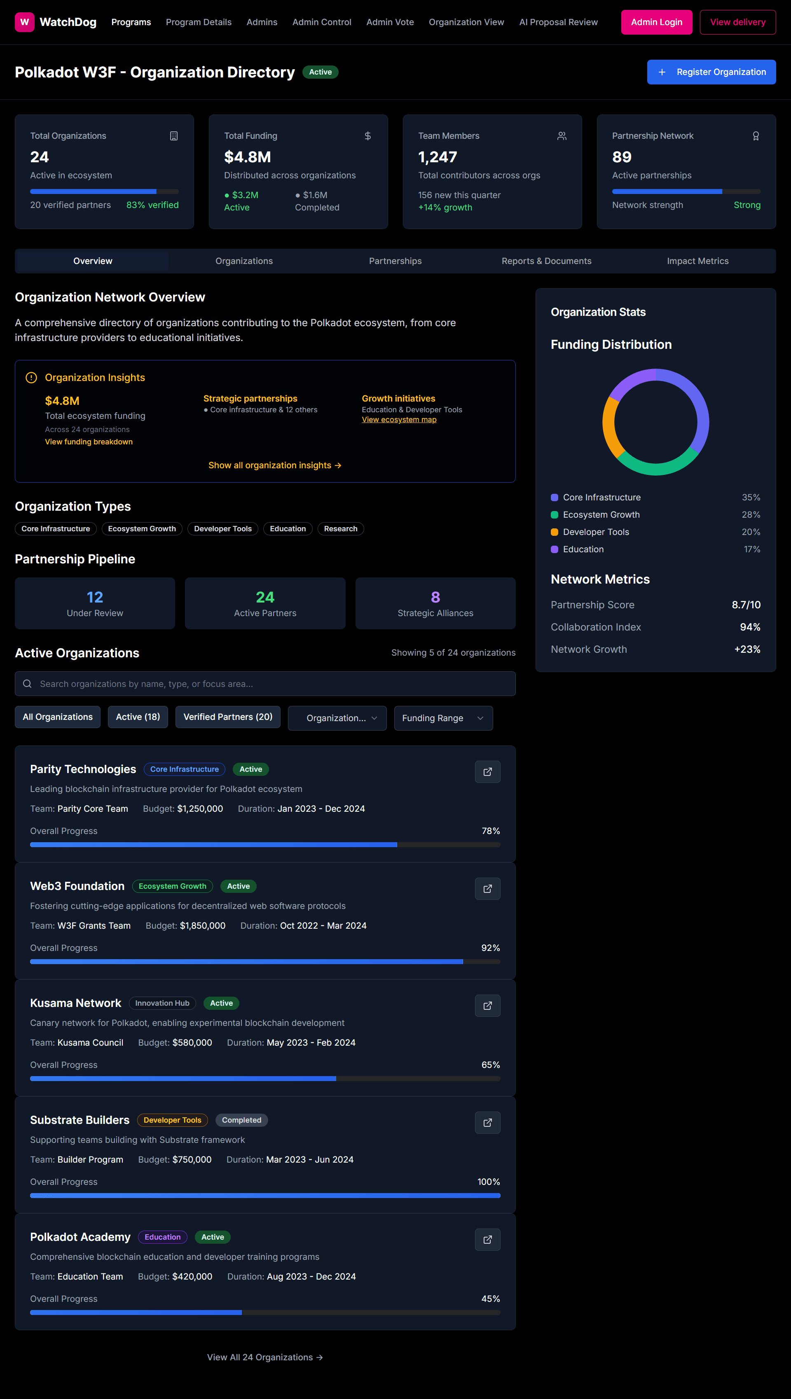Open Kusama Network external link icon
The height and width of the screenshot is (1399, 791).
[487, 1005]
